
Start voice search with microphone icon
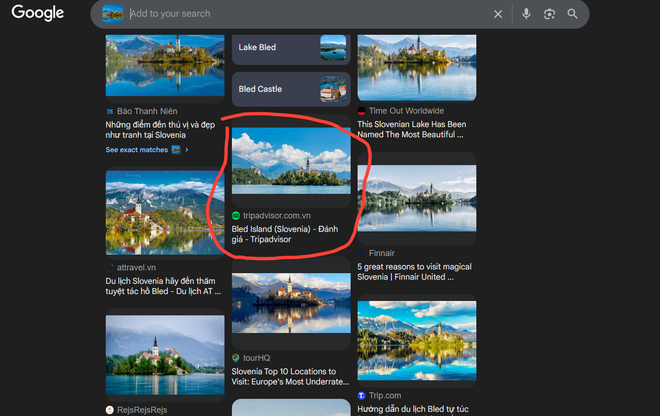tap(526, 14)
